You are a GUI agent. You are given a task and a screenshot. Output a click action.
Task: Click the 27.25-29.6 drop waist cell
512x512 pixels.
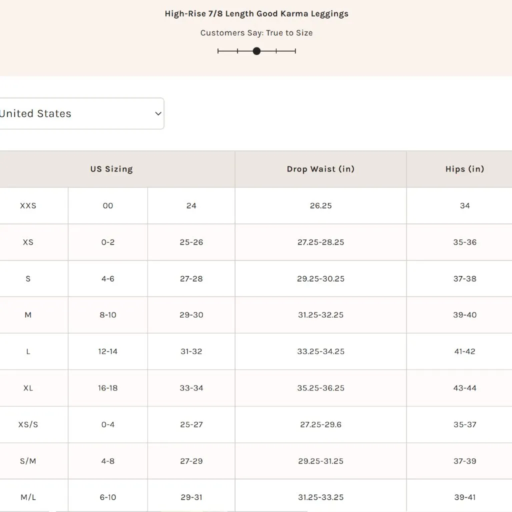(320, 424)
